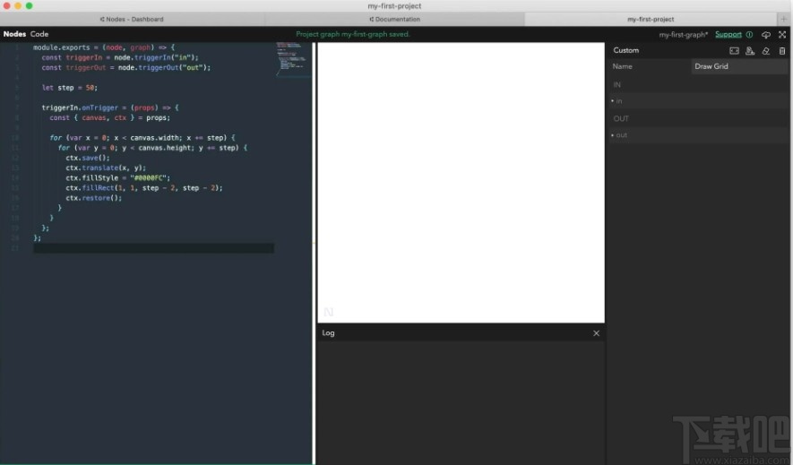
Task: Click the macOS green zoom button
Action: 29,5
